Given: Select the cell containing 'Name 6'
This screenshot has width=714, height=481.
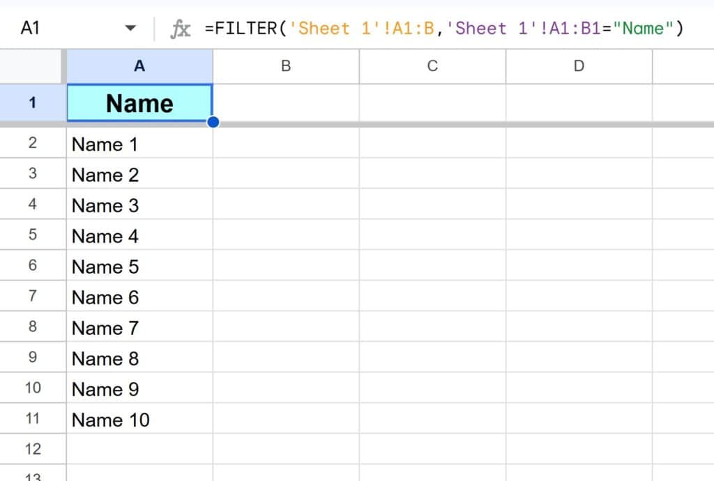Looking at the screenshot, I should coord(139,297).
